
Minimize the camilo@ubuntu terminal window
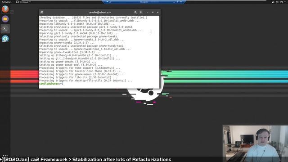pyautogui.click(x=148, y=12)
